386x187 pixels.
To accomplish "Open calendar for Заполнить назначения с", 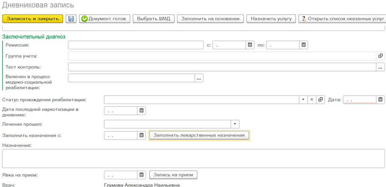I will point(142,135).
